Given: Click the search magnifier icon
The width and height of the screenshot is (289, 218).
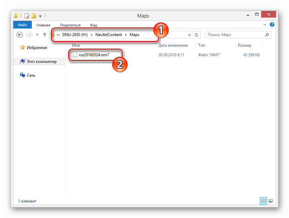Looking at the screenshot, I should click(x=267, y=35).
